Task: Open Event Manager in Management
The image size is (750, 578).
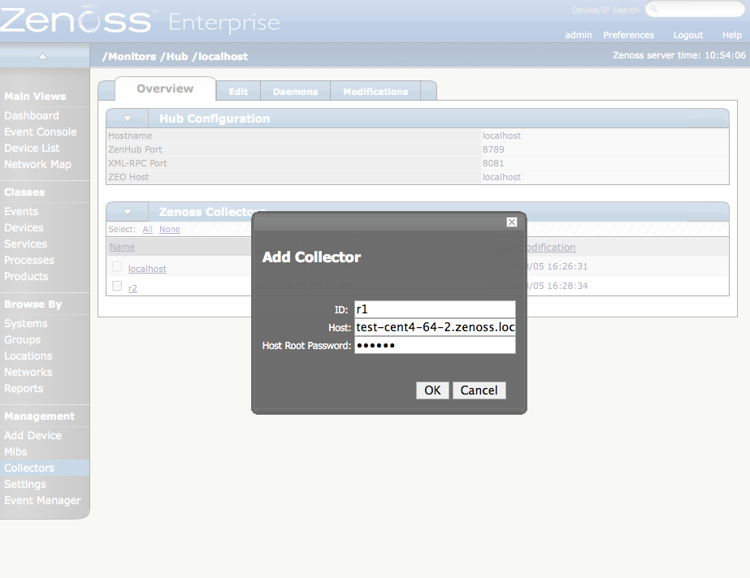Action: [42, 501]
